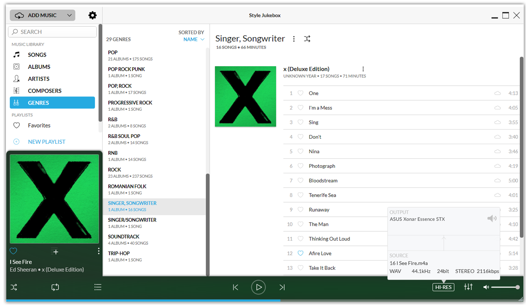Toggle the heart on the Don't track
Image resolution: width=526 pixels, height=305 pixels.
tap(300, 137)
